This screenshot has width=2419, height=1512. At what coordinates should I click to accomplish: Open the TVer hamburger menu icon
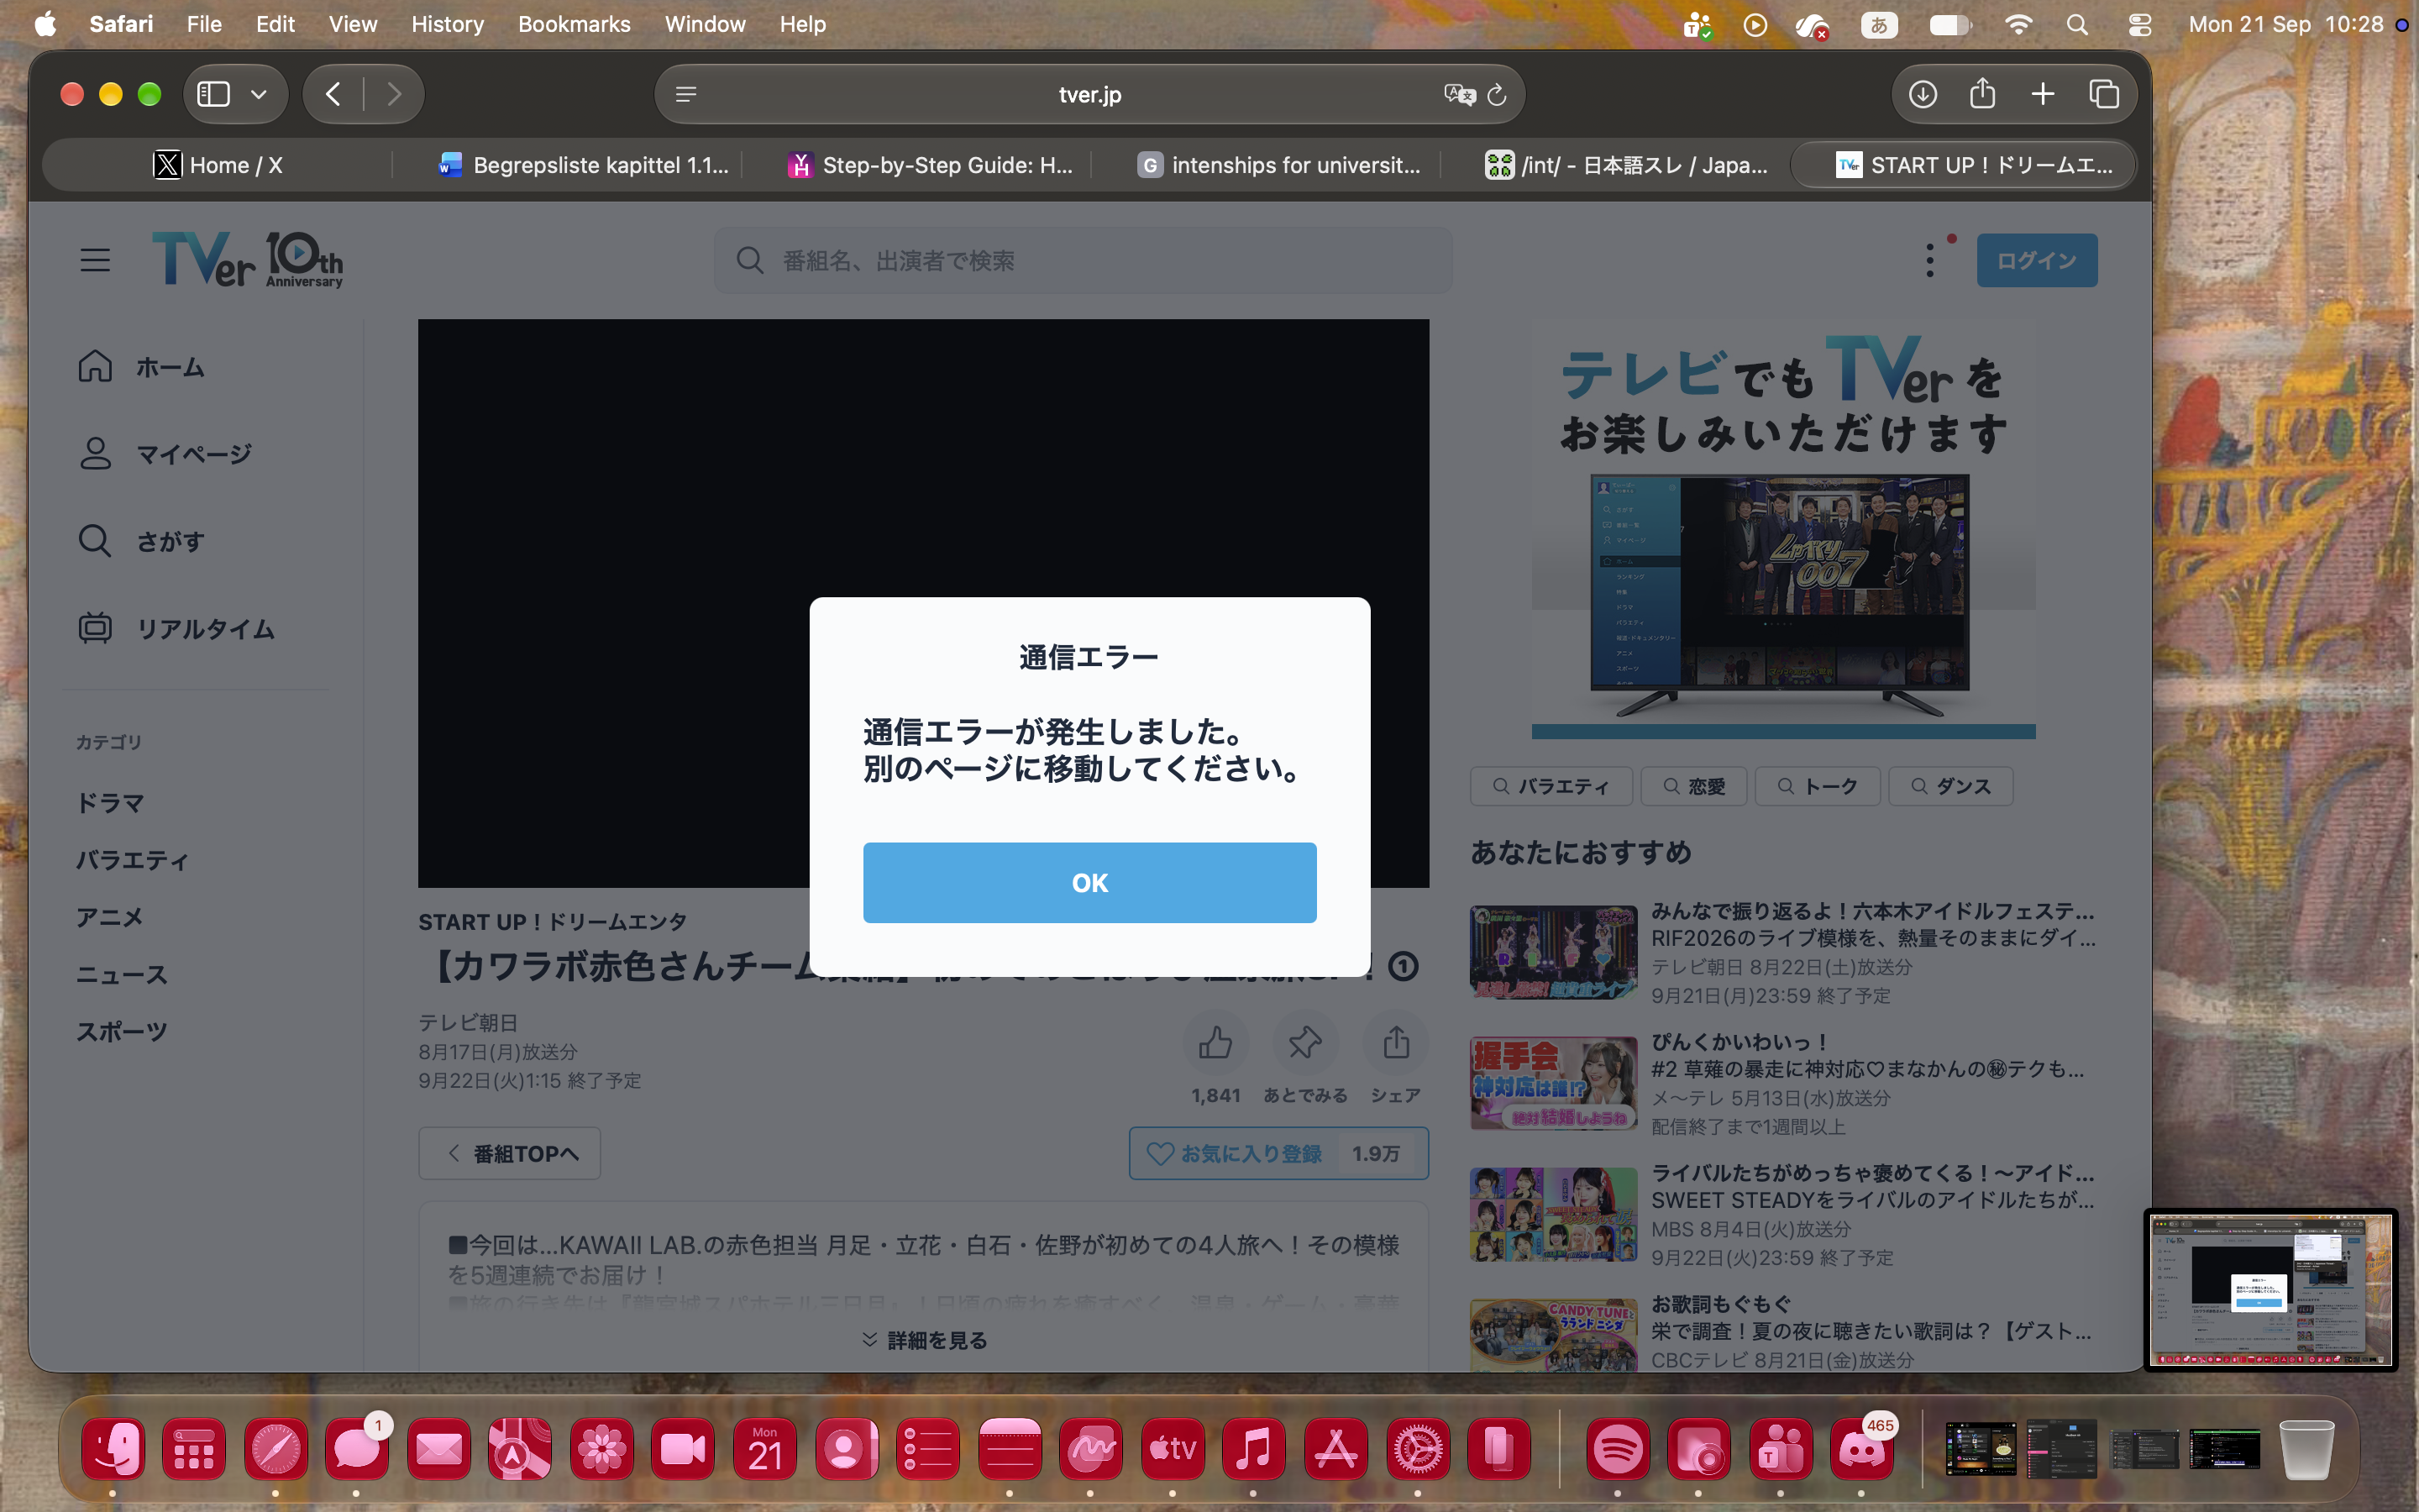point(95,260)
